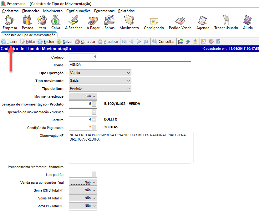Click into the Nome text field
Image resolution: width=259 pixels, height=211 pixels.
coord(129,65)
